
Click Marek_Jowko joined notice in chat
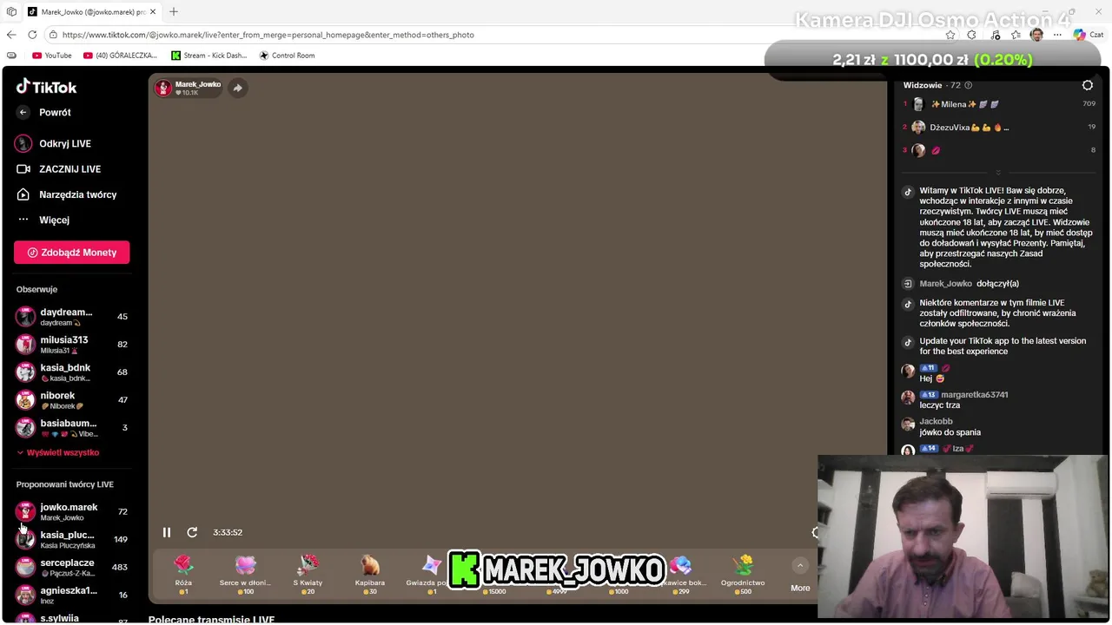969,284
